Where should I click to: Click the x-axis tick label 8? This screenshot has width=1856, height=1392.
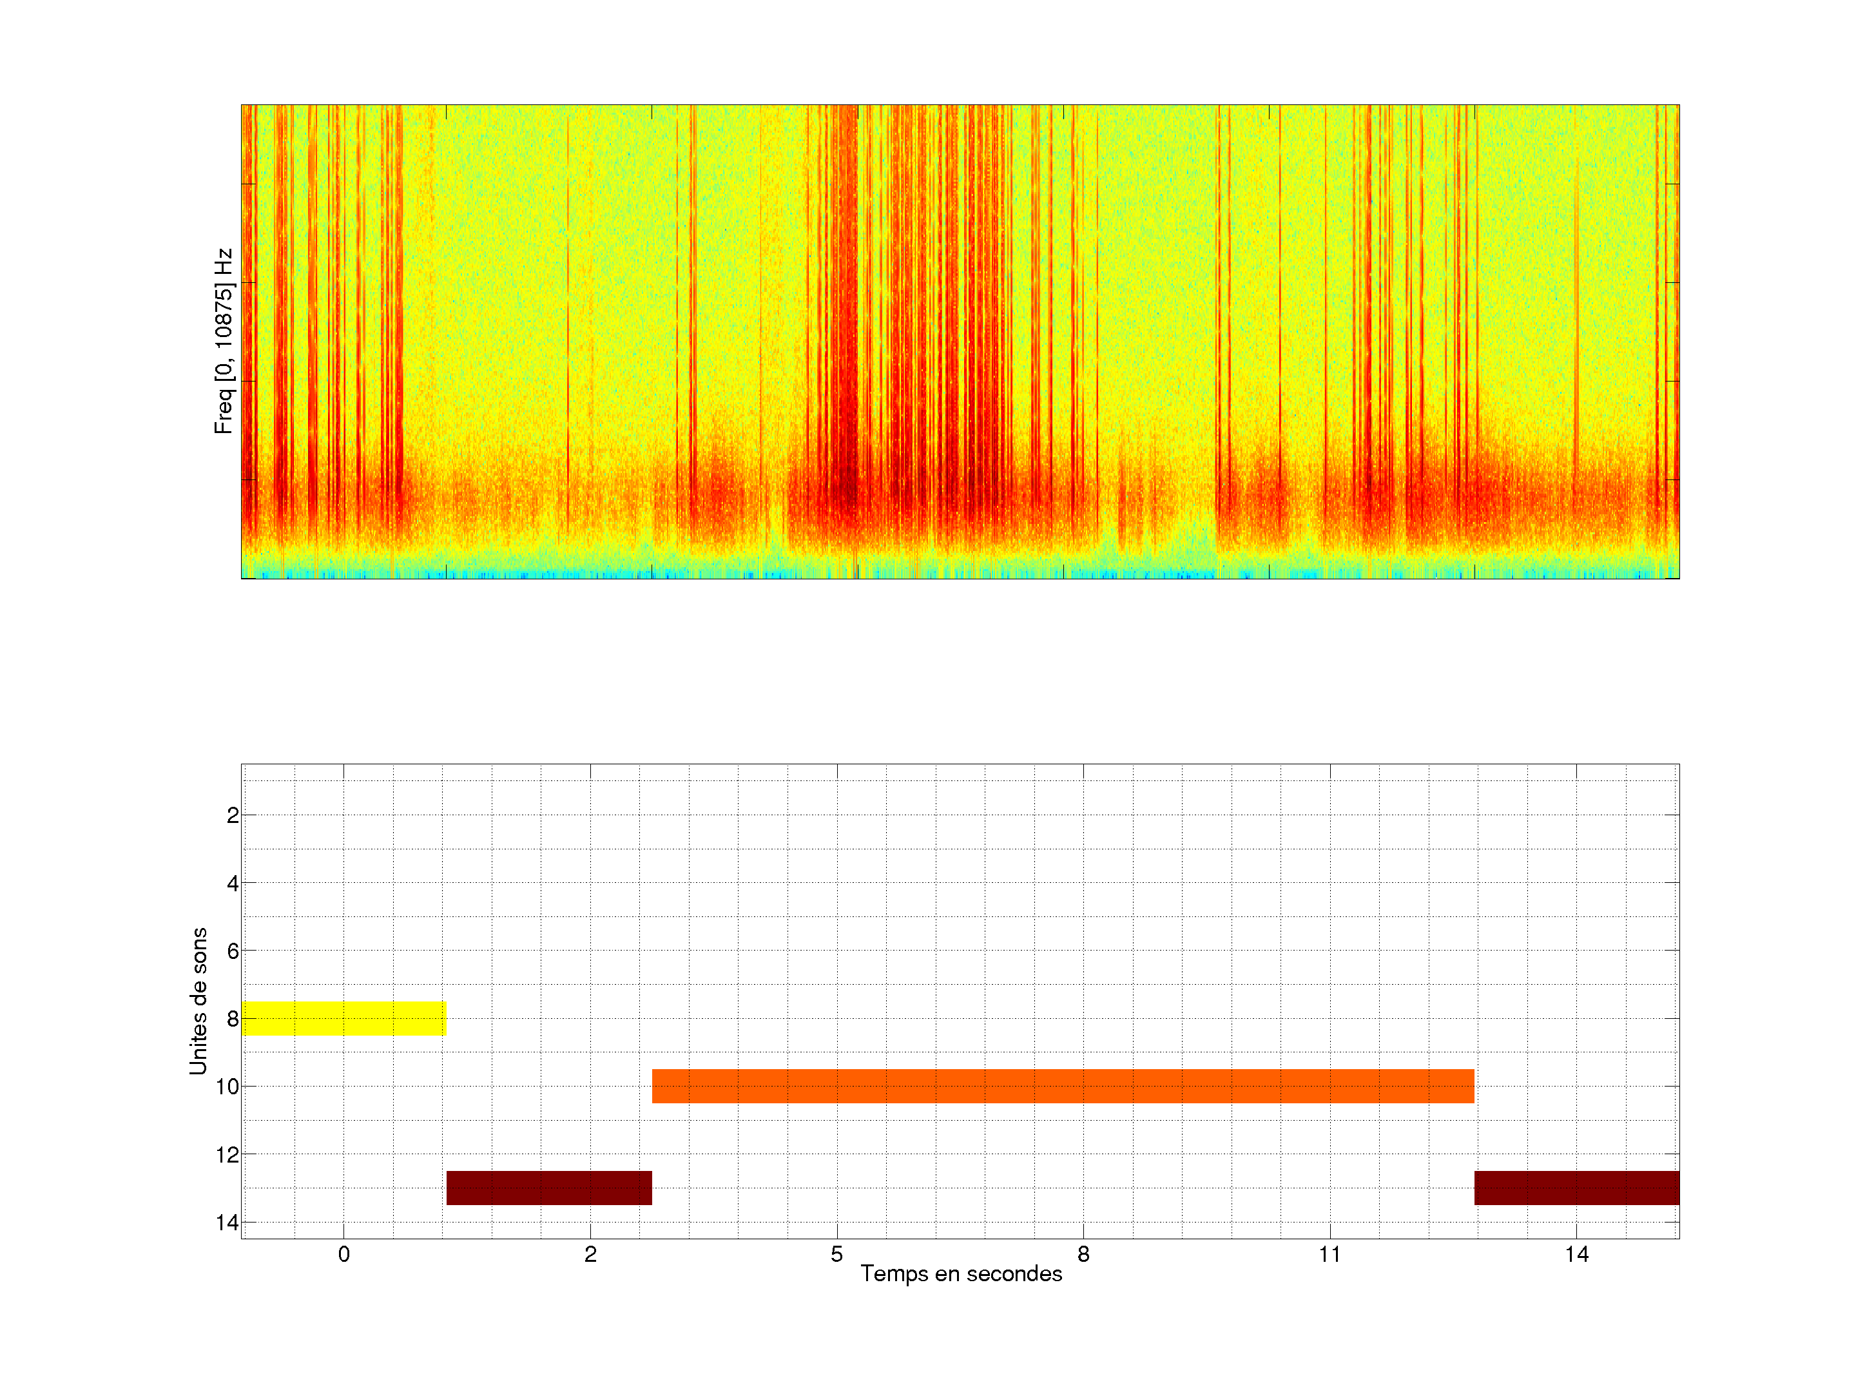1083,1254
